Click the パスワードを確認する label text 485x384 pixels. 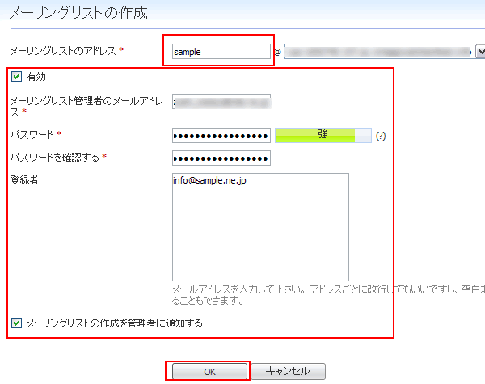[x=53, y=155]
